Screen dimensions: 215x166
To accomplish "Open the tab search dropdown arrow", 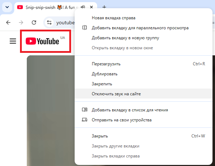I will [x=7, y=7].
